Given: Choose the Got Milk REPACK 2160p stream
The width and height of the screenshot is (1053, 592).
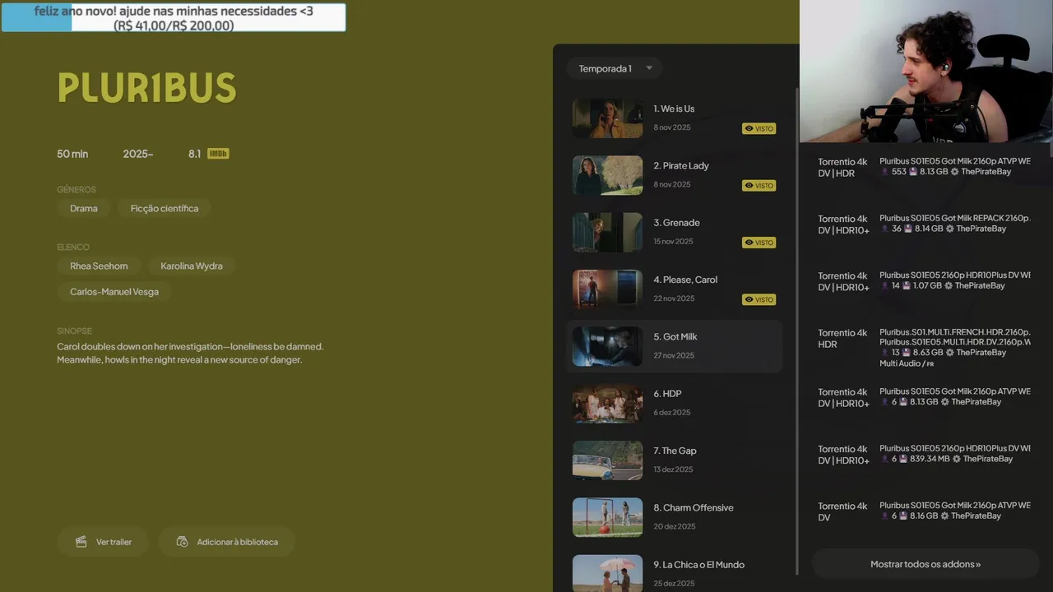Looking at the screenshot, I should pyautogui.click(x=925, y=224).
